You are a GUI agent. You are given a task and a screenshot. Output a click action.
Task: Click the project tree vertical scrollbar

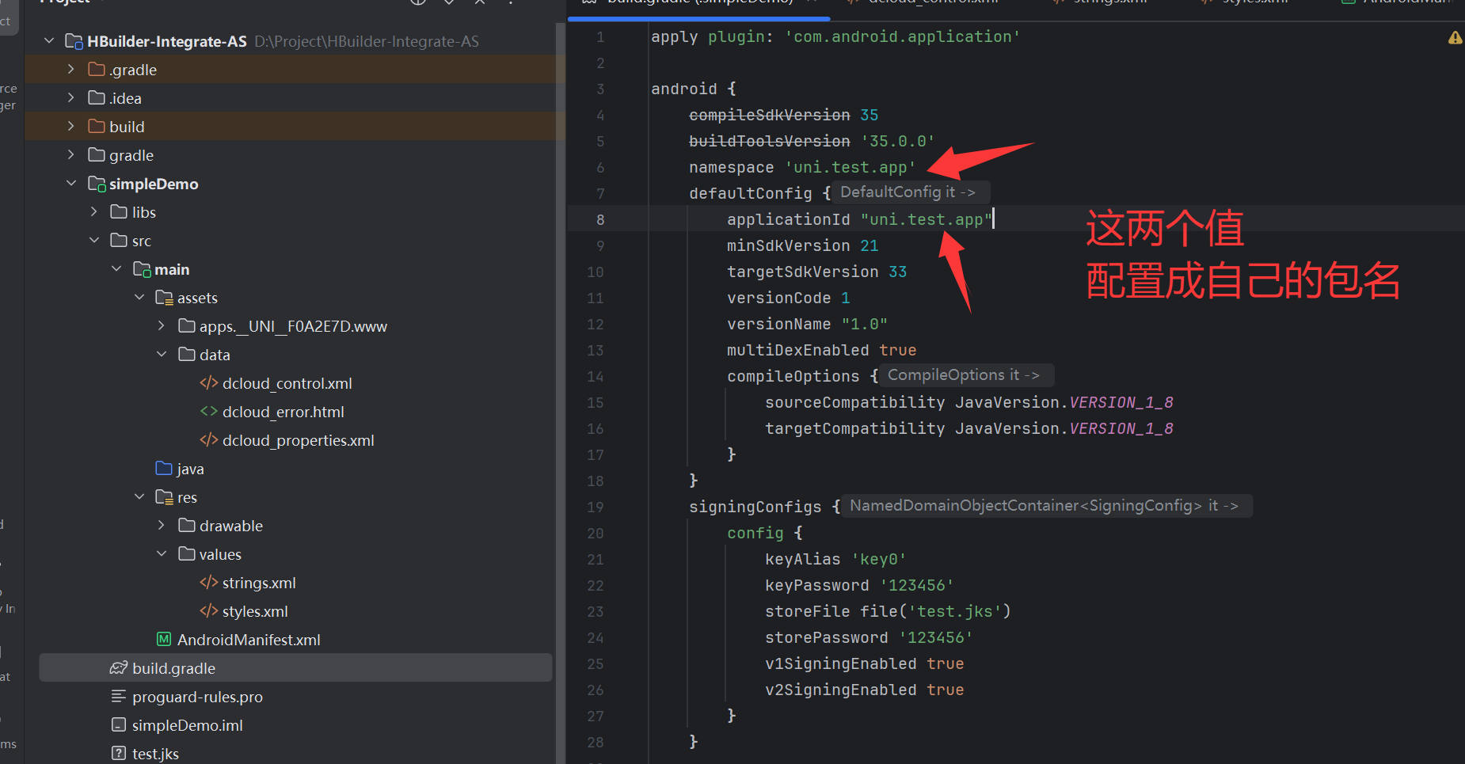[561, 393]
